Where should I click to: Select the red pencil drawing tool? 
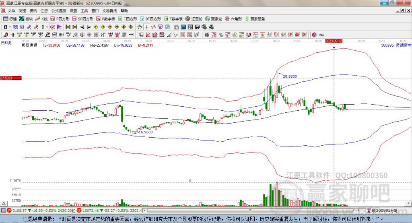[6, 35]
